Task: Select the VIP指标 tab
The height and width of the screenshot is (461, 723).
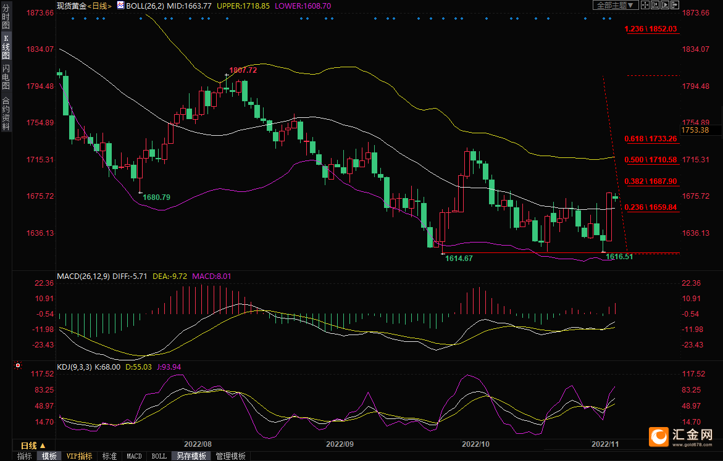Action: tap(80, 456)
